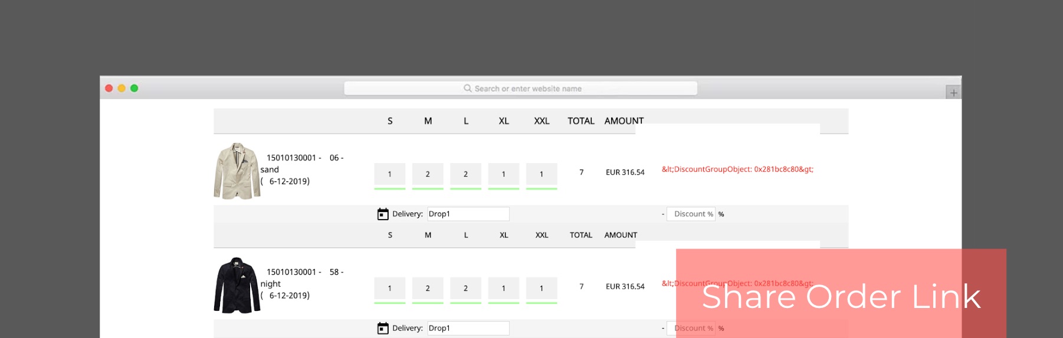This screenshot has height=338, width=1063.
Task: Edit size M quantity for night jacket
Action: coord(428,289)
